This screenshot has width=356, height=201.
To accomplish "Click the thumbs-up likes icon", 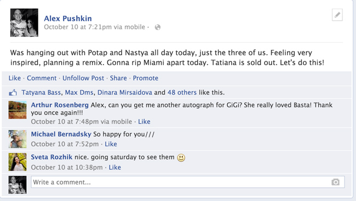I will click(13, 93).
